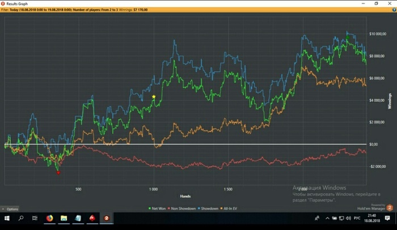Image resolution: width=397 pixels, height=230 pixels.
Task: Click the $2 000,00 axis label
Action: [x=377, y=122]
